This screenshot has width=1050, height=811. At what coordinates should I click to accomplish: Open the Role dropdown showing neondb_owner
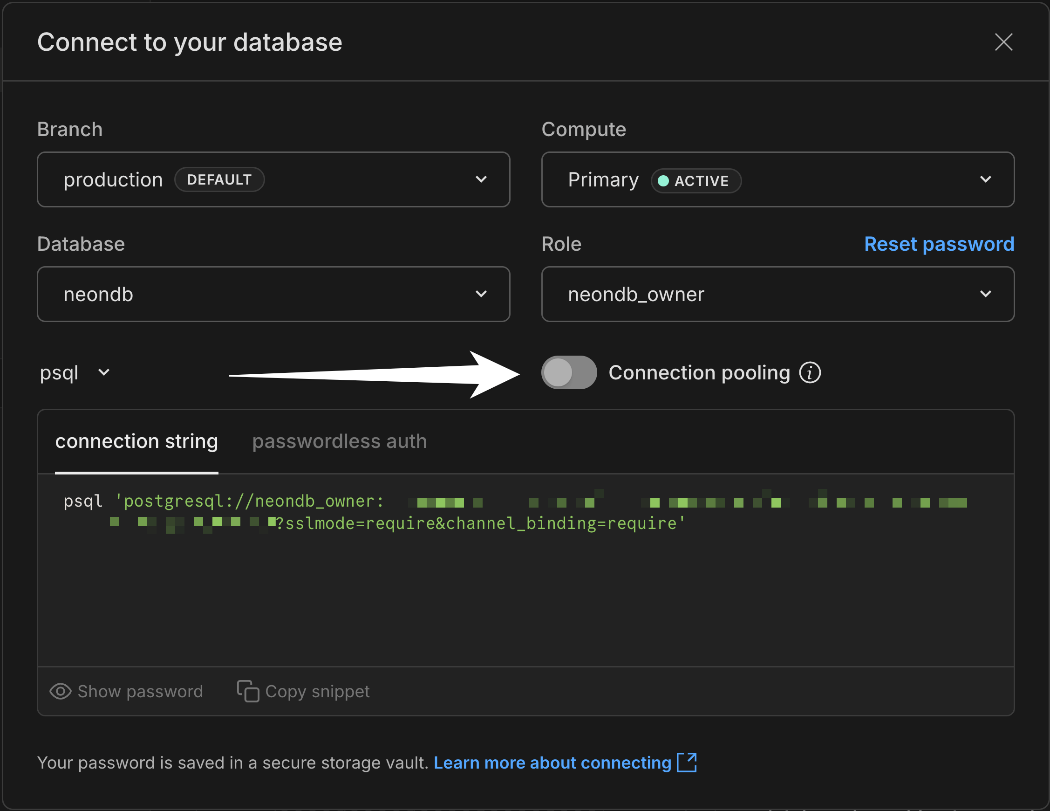(x=778, y=294)
